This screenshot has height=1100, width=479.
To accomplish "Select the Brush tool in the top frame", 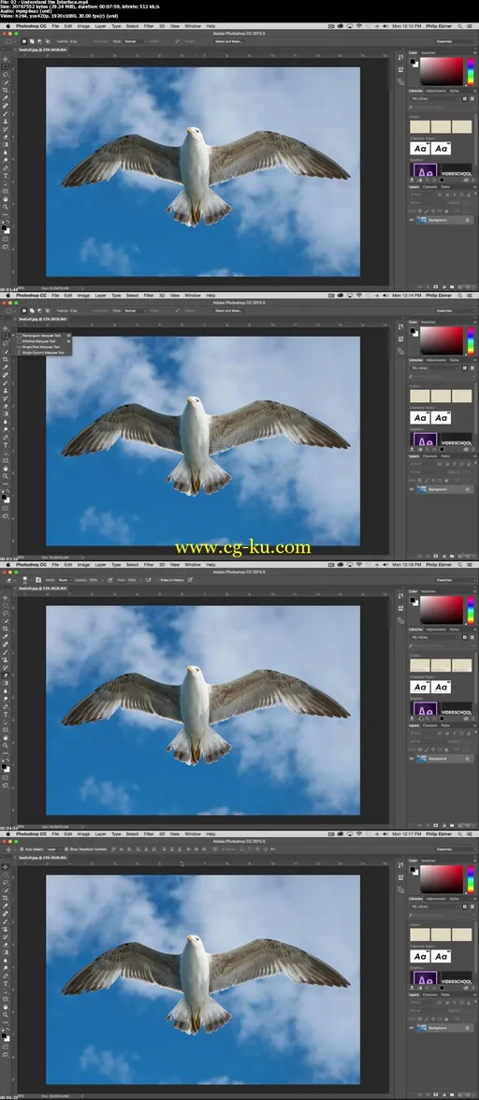I will (x=5, y=113).
